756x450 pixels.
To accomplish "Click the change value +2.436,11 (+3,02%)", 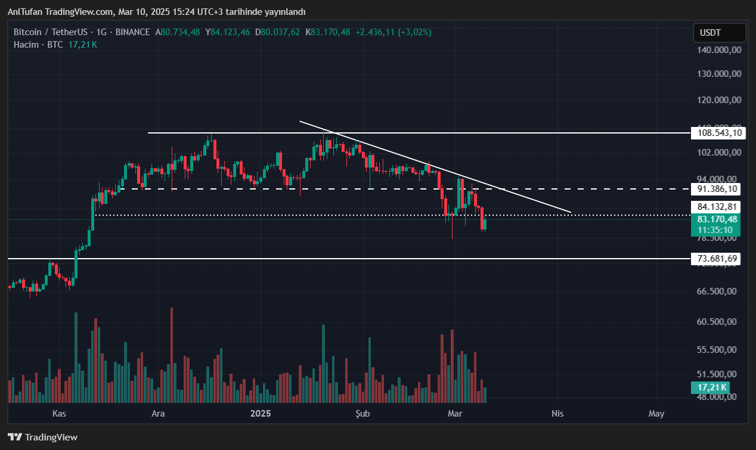I will click(394, 32).
